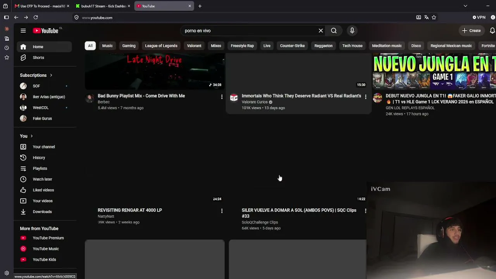Image resolution: width=496 pixels, height=279 pixels.
Task: Go back with the browser back arrow
Action: pyautogui.click(x=16, y=17)
